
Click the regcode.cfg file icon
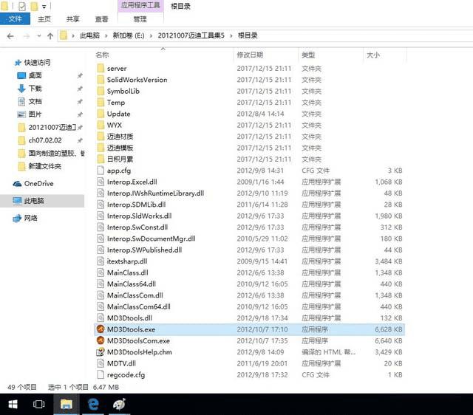click(x=101, y=374)
